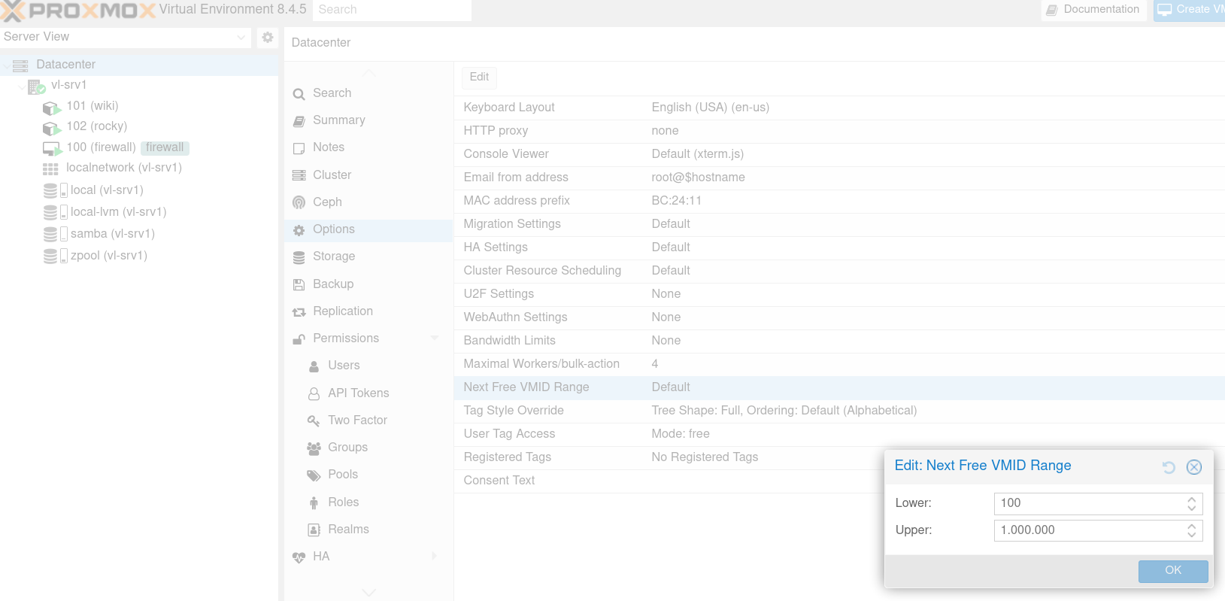This screenshot has height=601, width=1225.
Task: Click the Upper VMID input field
Action: point(1087,530)
